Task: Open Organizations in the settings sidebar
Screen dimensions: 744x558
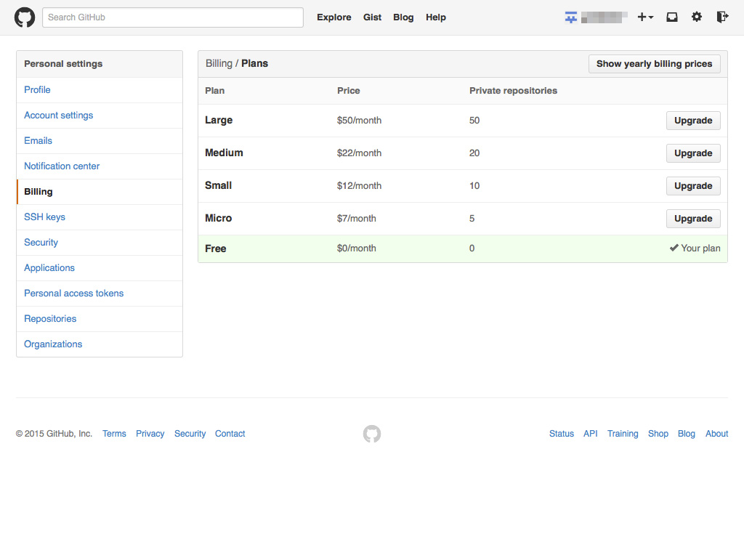Action: pos(53,344)
